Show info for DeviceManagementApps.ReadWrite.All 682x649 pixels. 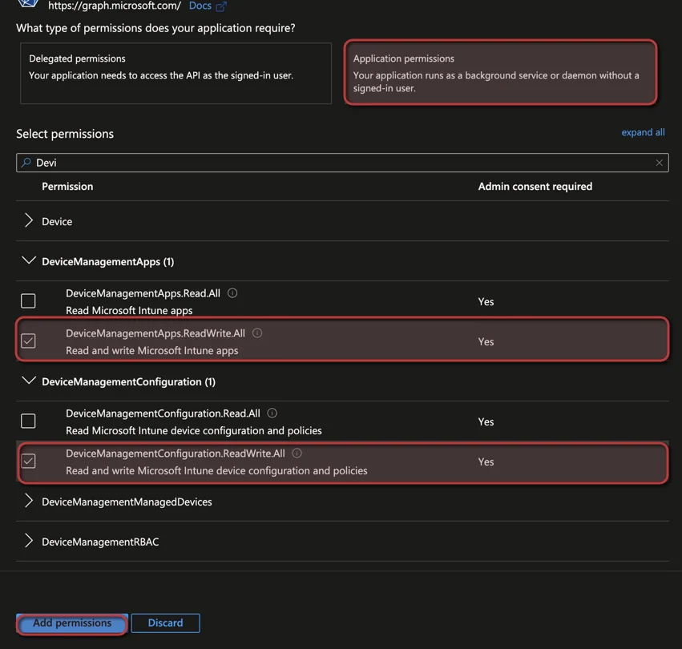click(x=257, y=333)
